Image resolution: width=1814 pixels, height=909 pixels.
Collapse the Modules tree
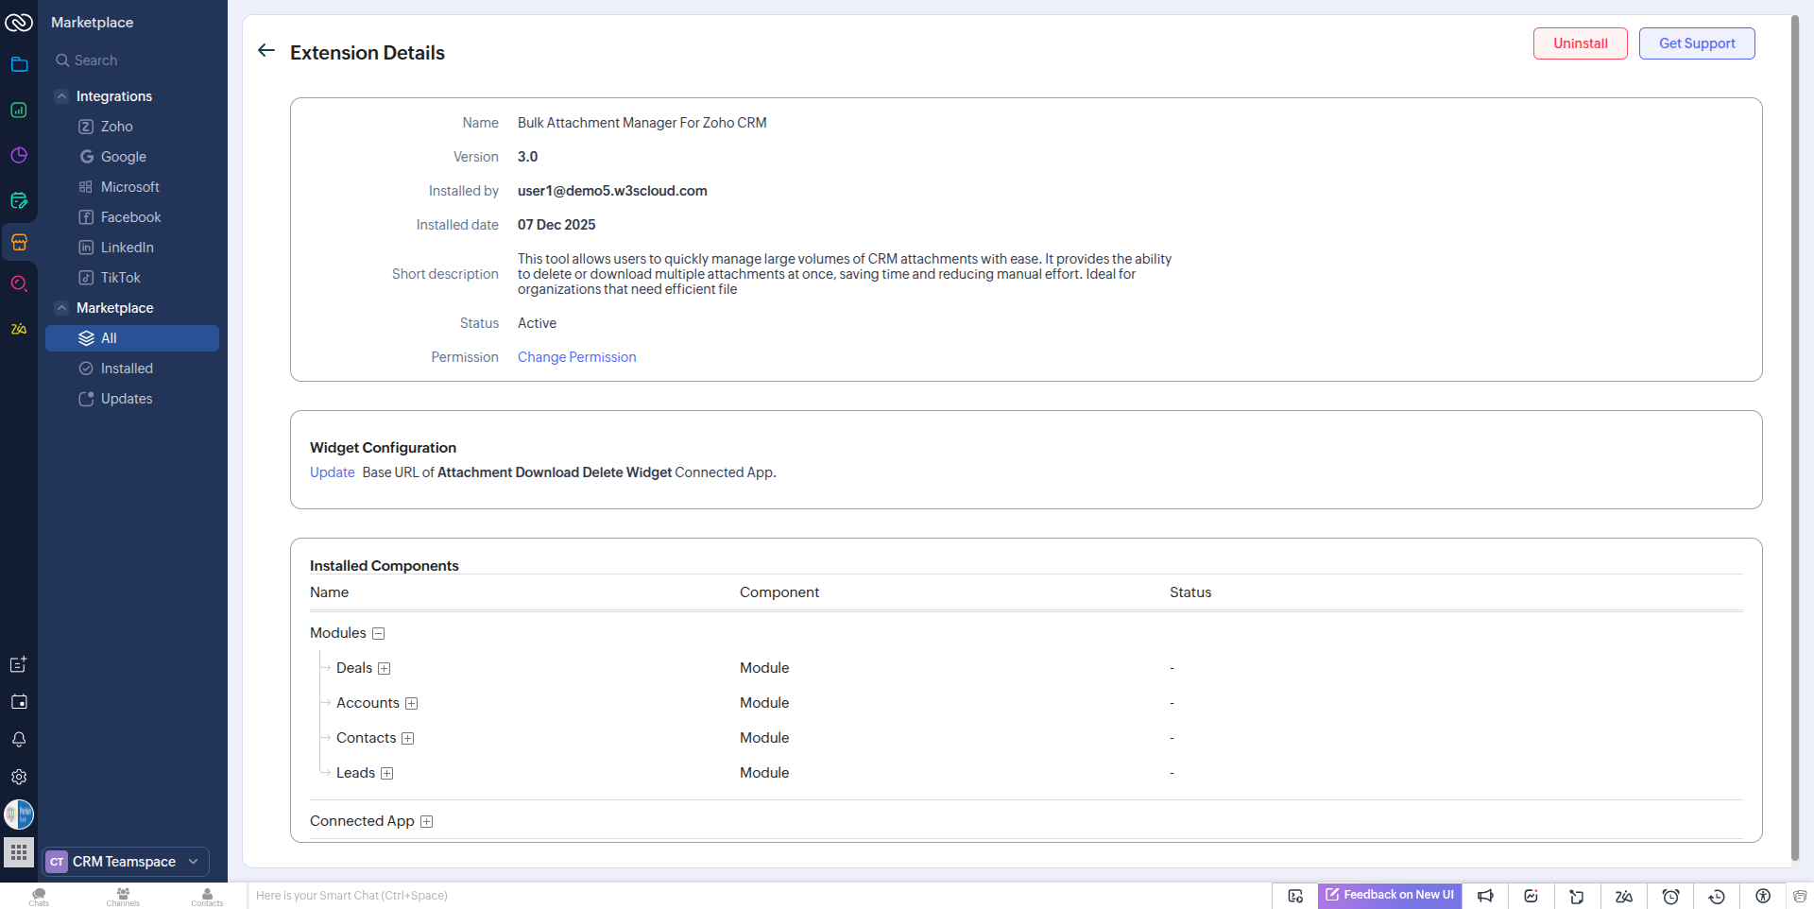point(379,634)
